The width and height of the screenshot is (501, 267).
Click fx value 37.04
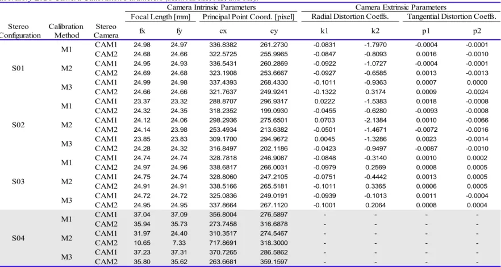[142, 215]
